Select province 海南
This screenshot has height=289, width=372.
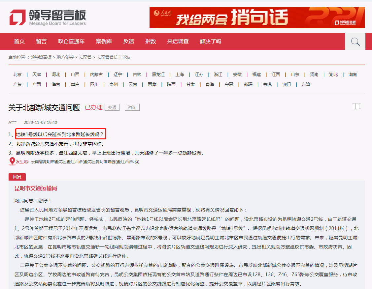pos(56,85)
